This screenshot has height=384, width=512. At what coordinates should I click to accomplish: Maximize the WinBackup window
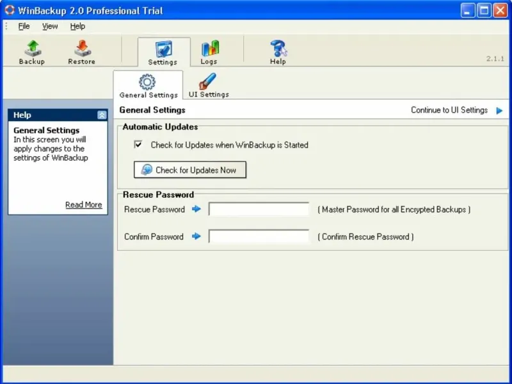click(484, 10)
